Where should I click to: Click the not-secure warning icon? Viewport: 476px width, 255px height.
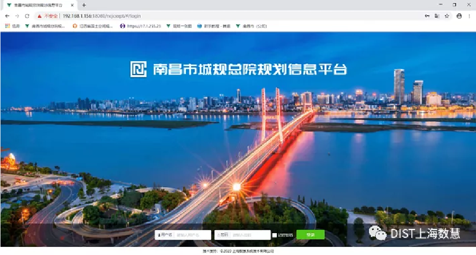pyautogui.click(x=40, y=16)
